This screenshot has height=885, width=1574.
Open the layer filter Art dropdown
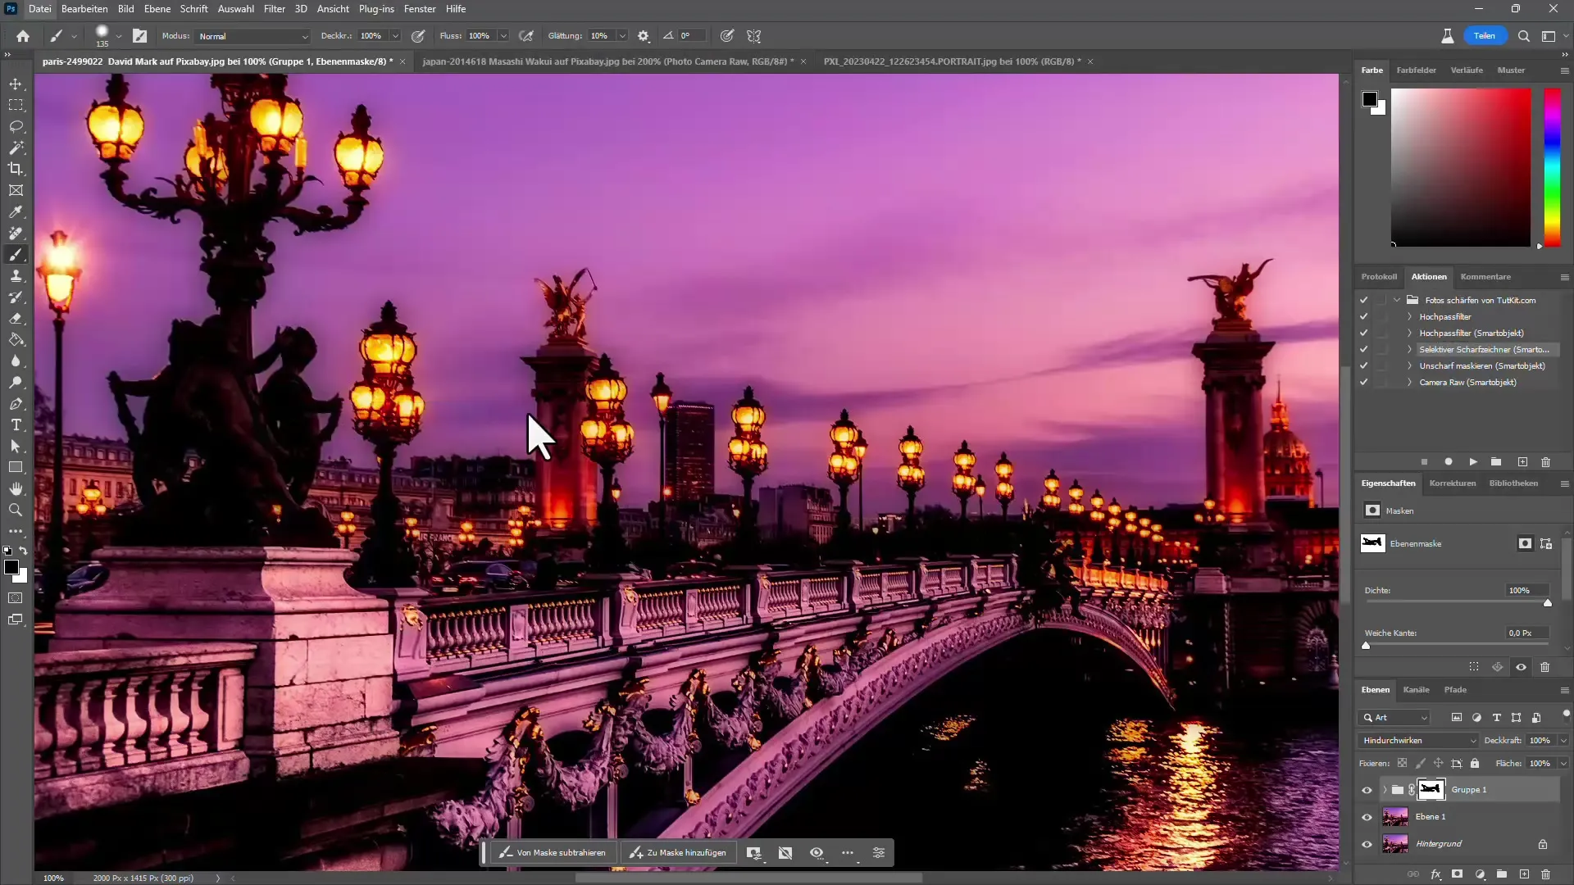pos(1395,718)
